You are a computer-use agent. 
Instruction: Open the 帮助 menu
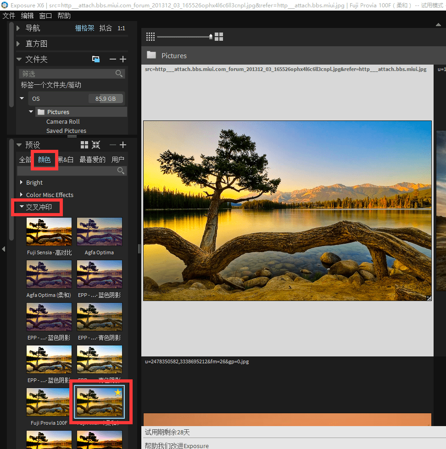[x=64, y=16]
